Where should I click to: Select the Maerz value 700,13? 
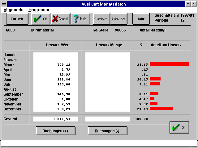[64, 65]
